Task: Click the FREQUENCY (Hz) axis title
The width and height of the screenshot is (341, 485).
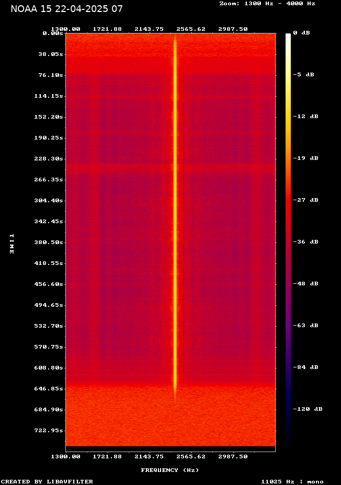Action: (170, 470)
